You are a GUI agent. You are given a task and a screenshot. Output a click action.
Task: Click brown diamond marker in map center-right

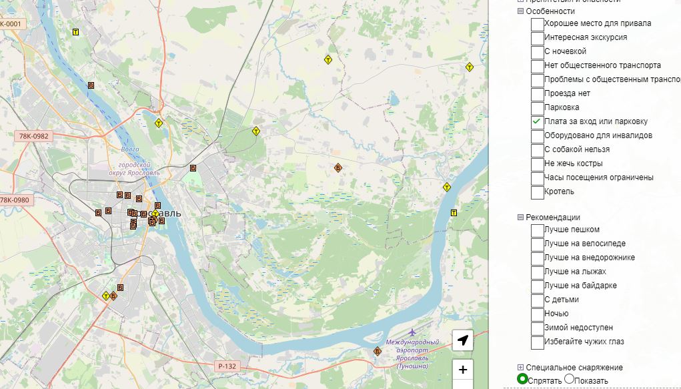[x=338, y=168]
